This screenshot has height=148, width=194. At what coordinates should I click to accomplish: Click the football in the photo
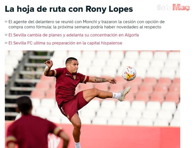[129, 73]
